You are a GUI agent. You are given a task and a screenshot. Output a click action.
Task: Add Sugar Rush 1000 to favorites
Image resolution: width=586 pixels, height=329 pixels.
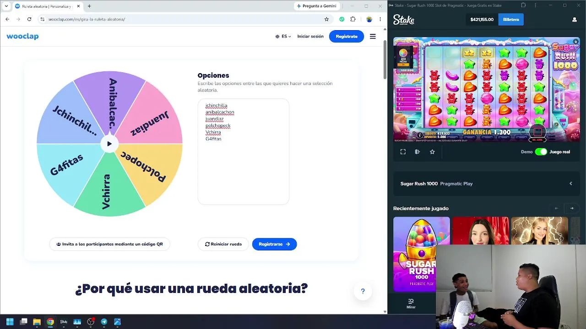click(432, 152)
